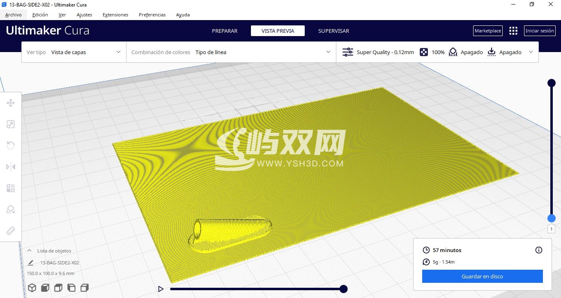Switch to the PREPARAR stage
Viewport: 561px width, 298px height.
click(x=225, y=31)
